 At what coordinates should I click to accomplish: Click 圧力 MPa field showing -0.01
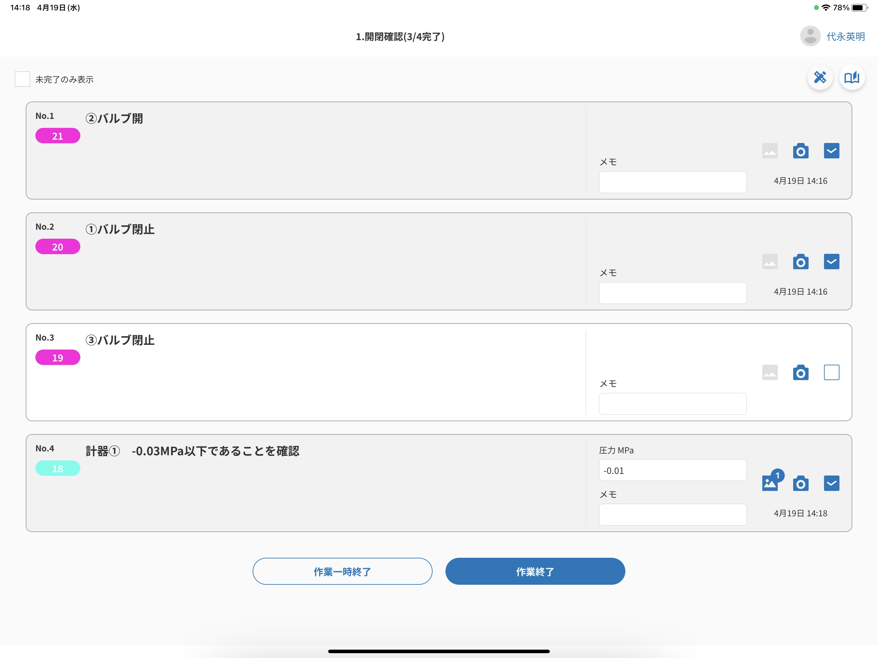673,470
